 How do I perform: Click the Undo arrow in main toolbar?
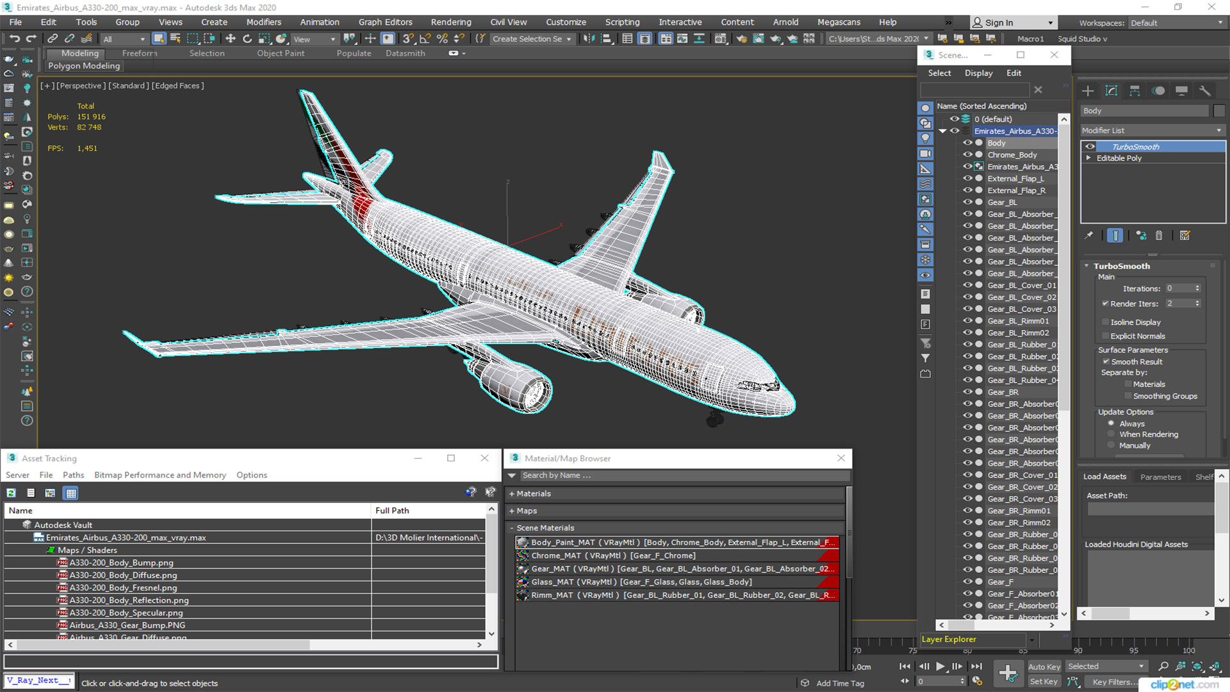pyautogui.click(x=15, y=38)
